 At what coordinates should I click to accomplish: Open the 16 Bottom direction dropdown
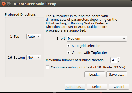tap(34, 58)
